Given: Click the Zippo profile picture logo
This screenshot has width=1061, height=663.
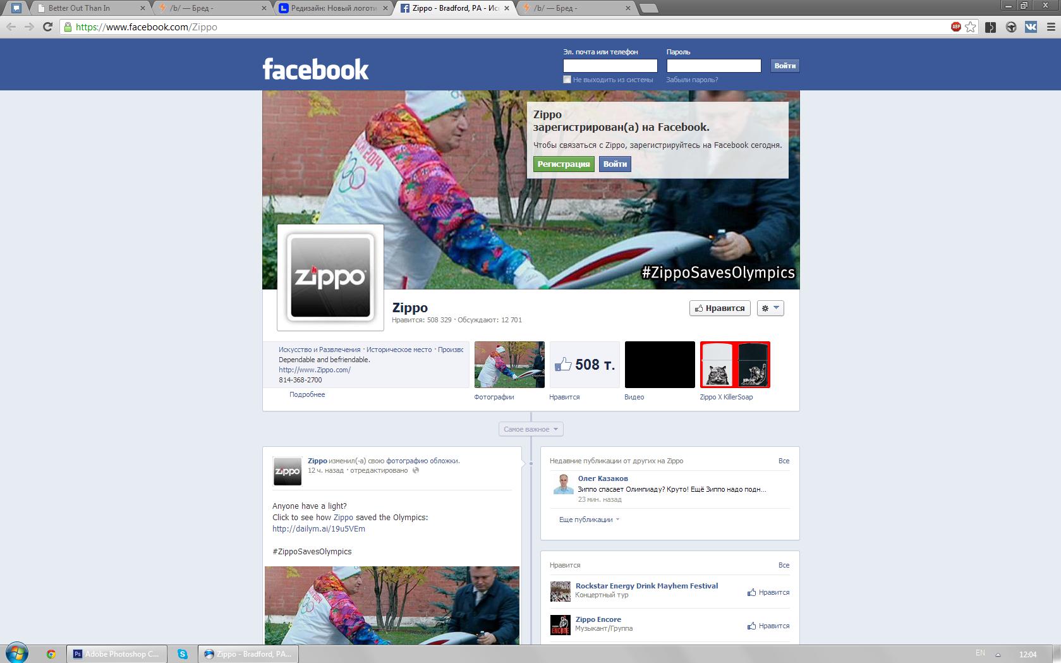Looking at the screenshot, I should point(330,277).
